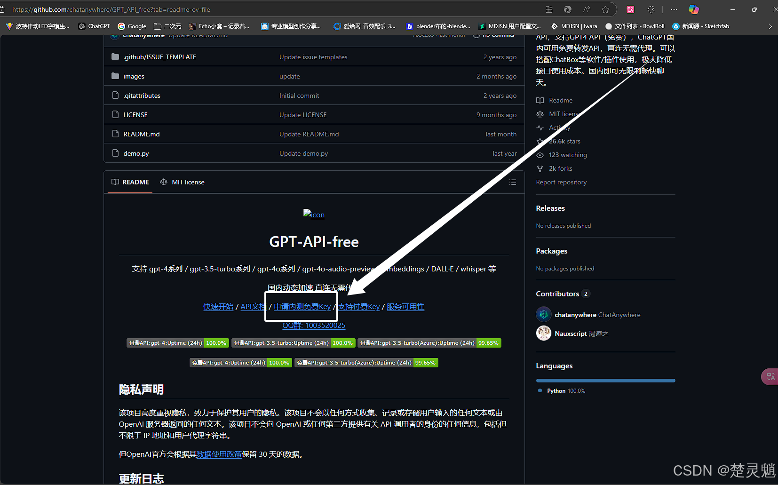778x485 pixels.
Task: Open the .github/ISSUE_TEMPLATE folder
Action: (x=159, y=57)
